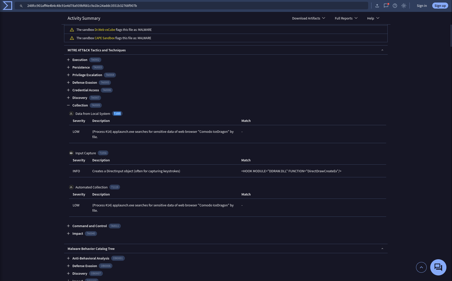Expand the Privilege Escalation tactic row
Viewport: 452px width, 281px height.
[68, 75]
